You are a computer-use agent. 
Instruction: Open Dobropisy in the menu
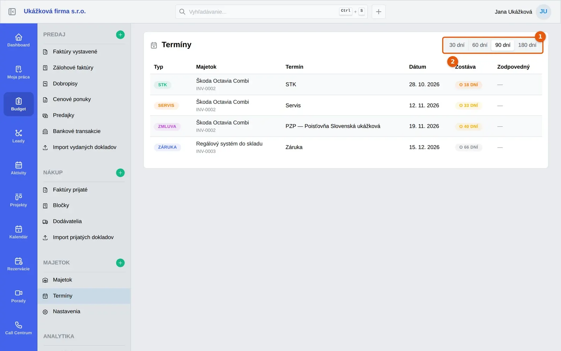(84, 84)
